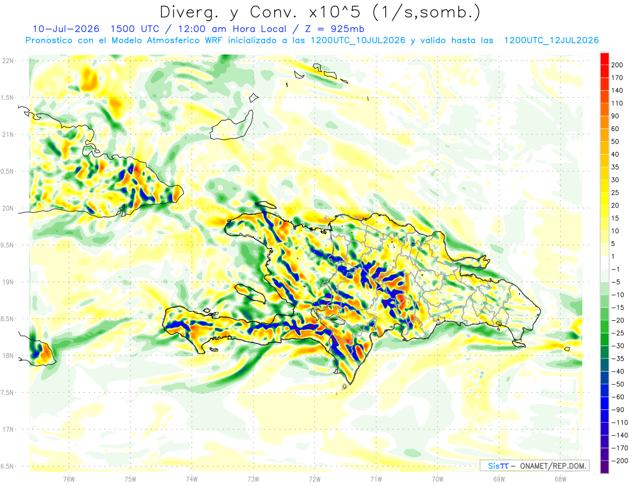
Task: Click the '72W' longitude label
Action: tap(314, 479)
